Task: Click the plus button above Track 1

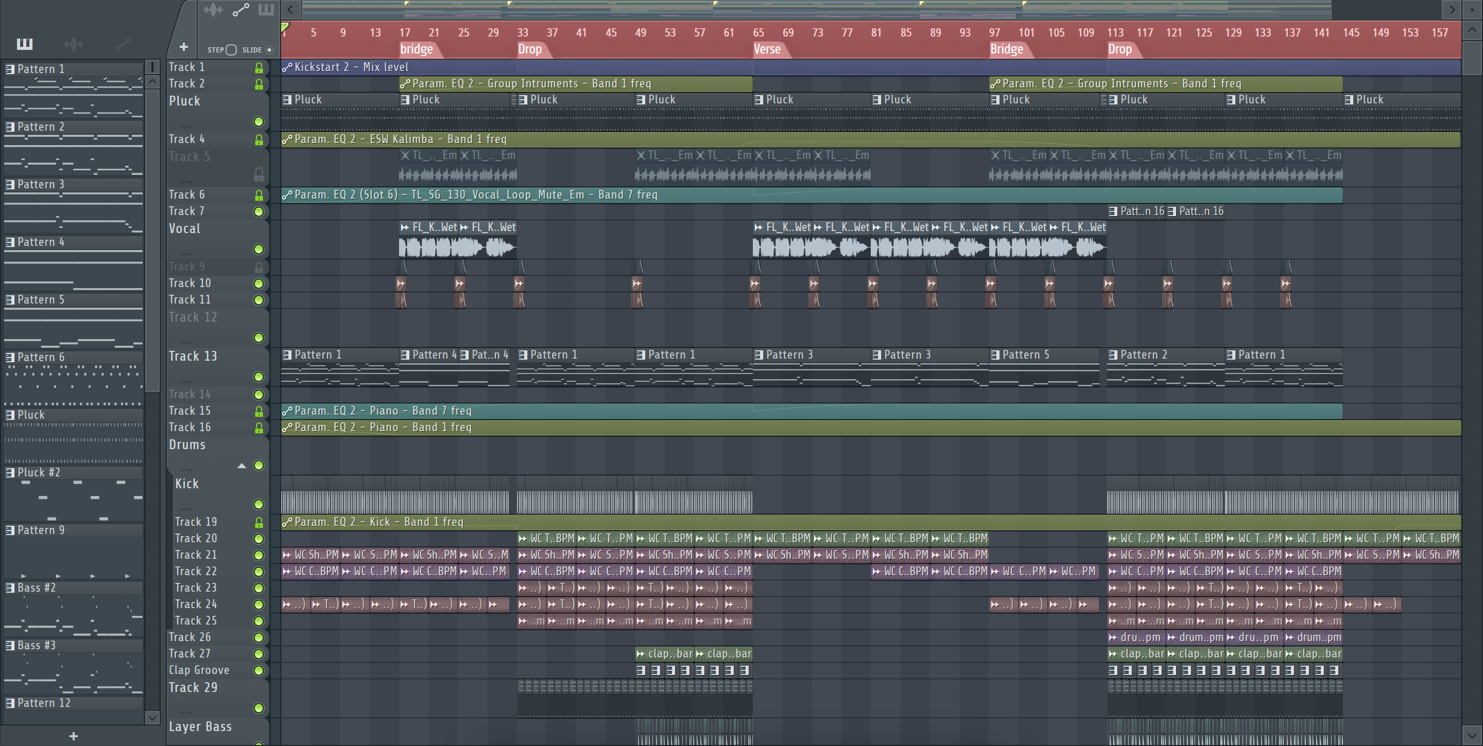Action: (x=184, y=47)
